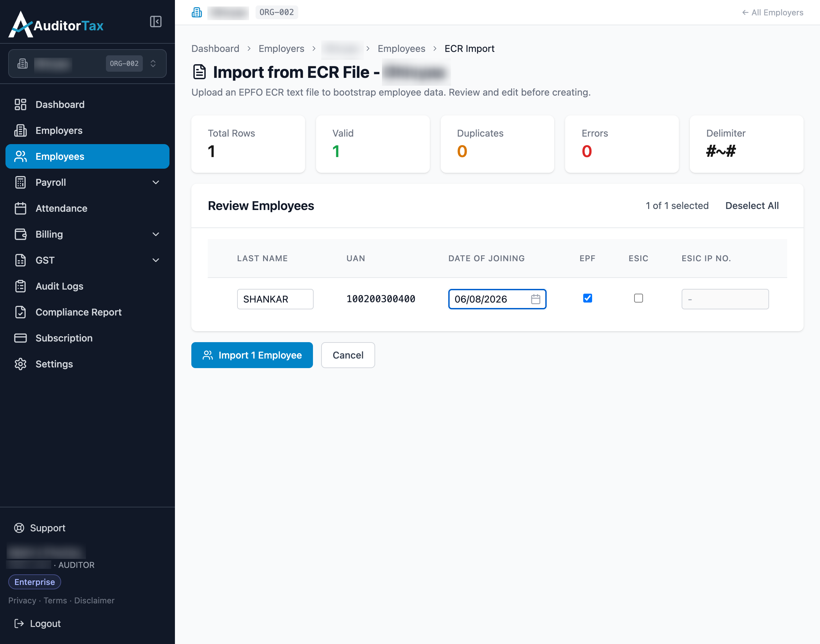This screenshot has height=644, width=820.
Task: Click the building icon in top header
Action: [x=196, y=12]
